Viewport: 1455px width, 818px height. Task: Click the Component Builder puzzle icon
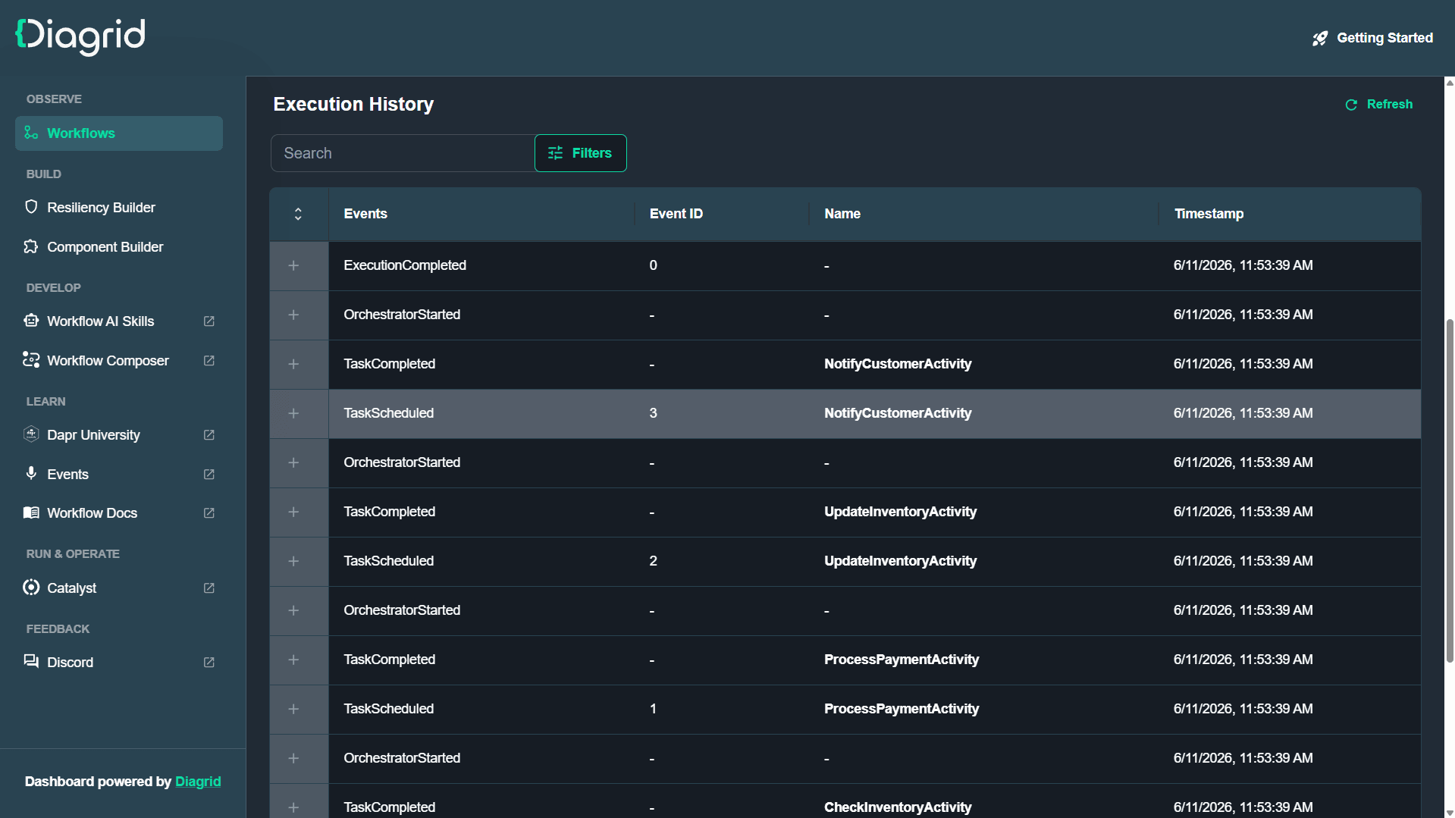[31, 246]
